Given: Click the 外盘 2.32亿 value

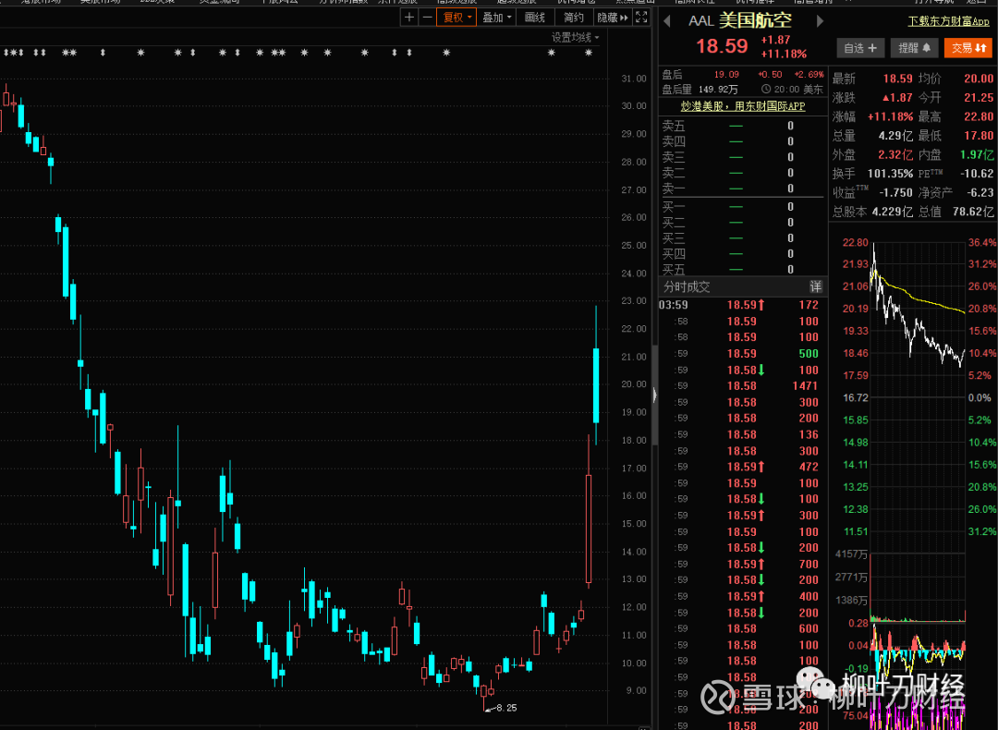Looking at the screenshot, I should pyautogui.click(x=895, y=154).
